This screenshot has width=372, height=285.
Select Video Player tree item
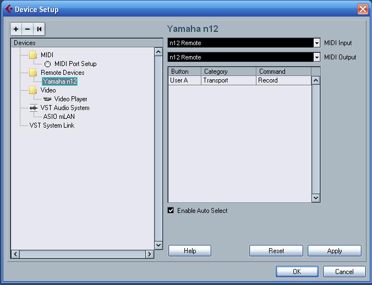70,99
